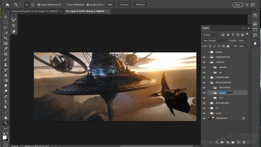This screenshot has height=147, width=261.
Task: Toggle Resize Windows to Fit checkbox
Action: (39, 5)
